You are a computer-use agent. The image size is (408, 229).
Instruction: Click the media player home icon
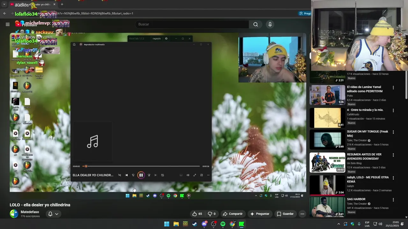[x=74, y=45]
